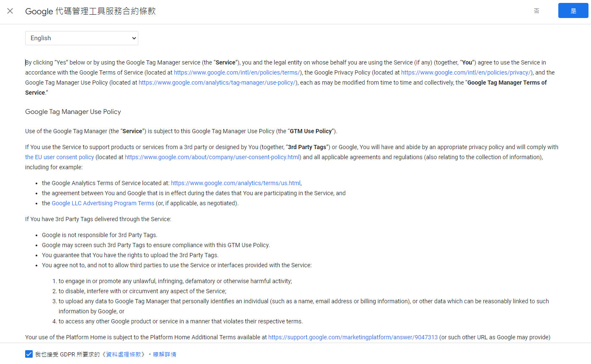Open the Google Privacy Policy URL link
The width and height of the screenshot is (591, 364).
coord(466,72)
